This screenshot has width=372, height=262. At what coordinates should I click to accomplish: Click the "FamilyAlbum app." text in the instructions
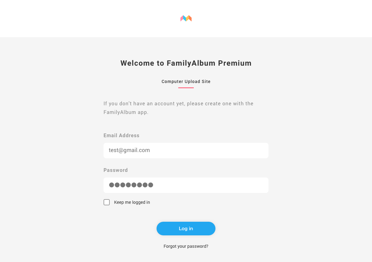pos(126,112)
